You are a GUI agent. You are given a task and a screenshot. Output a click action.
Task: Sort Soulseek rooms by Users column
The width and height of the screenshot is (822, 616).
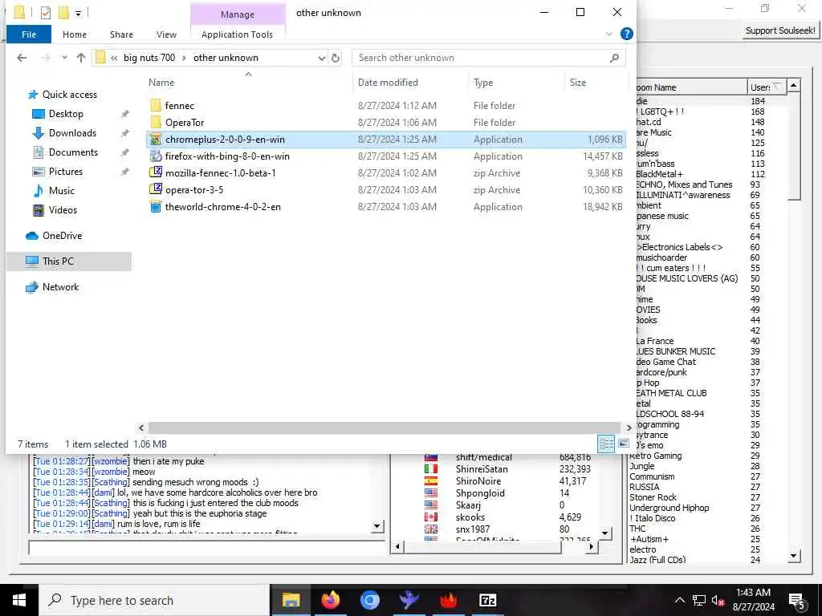click(767, 87)
